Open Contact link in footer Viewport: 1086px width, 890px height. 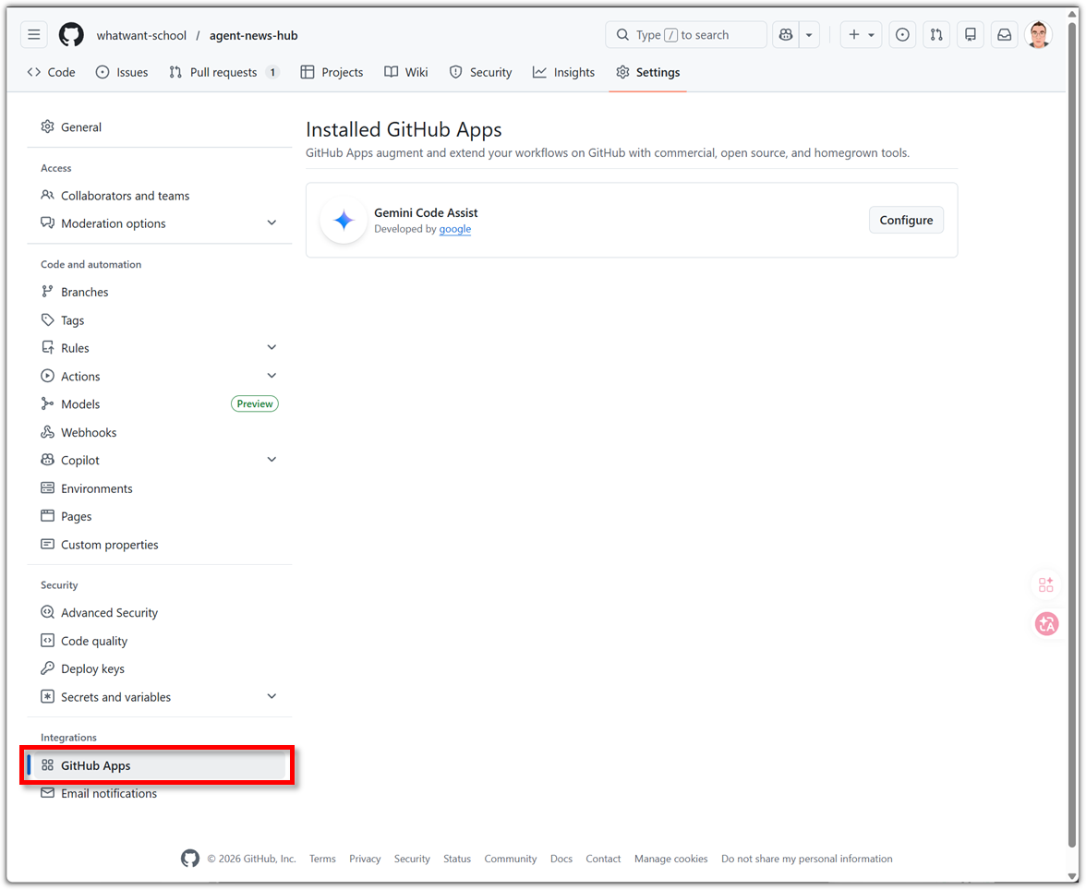(603, 859)
